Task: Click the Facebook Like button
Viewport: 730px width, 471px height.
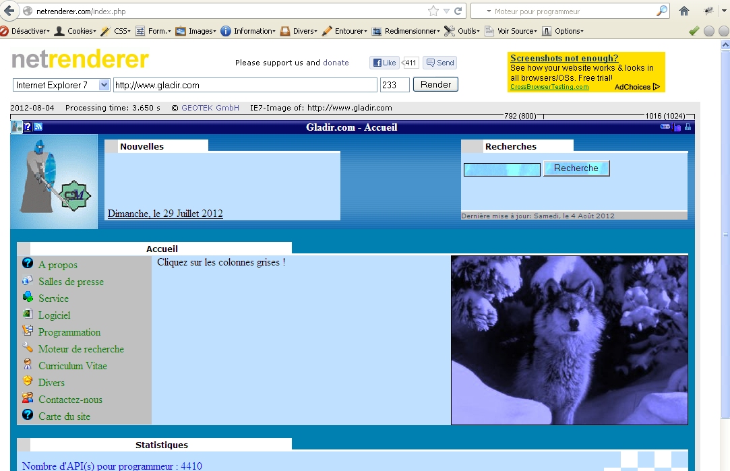Action: (x=384, y=63)
